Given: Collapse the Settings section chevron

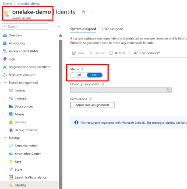Looking at the screenshot, I should tap(5, 138).
